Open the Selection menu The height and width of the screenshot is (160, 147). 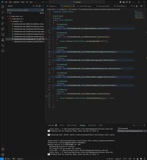tap(16, 2)
